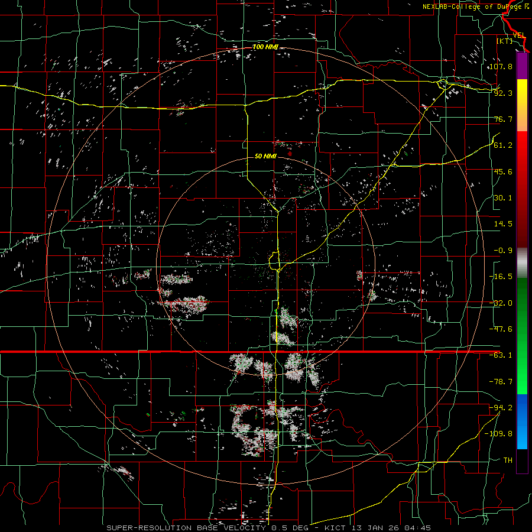This screenshot has width=532, height=532.
Task: Click the 100 NMI range ring label
Action: pyautogui.click(x=265, y=47)
